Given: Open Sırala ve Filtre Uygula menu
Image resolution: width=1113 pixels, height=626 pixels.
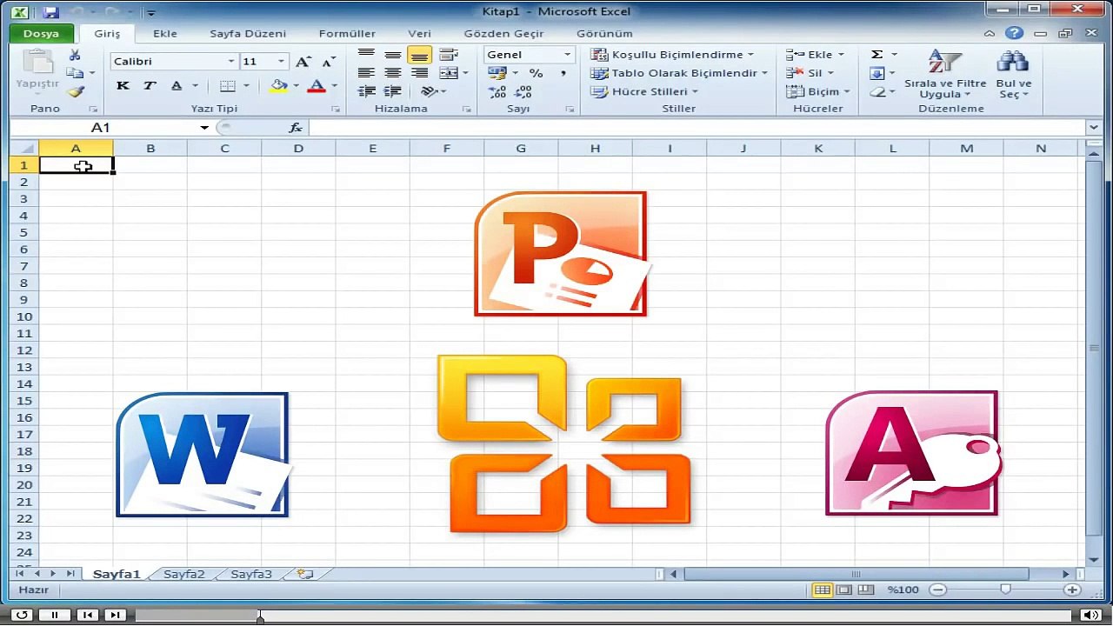Looking at the screenshot, I should pyautogui.click(x=945, y=75).
